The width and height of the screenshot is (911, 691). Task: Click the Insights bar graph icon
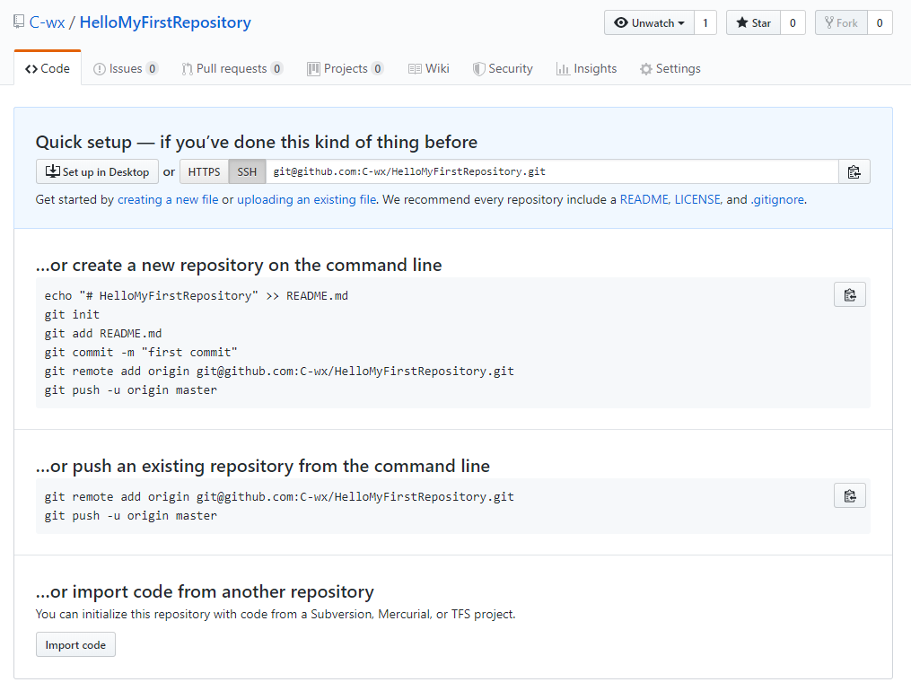click(563, 69)
